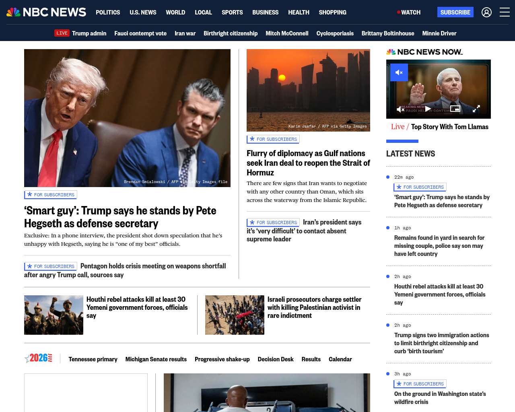Open the Fauci contempt vote topic
Screen dimensions: 515x412
tap(140, 33)
